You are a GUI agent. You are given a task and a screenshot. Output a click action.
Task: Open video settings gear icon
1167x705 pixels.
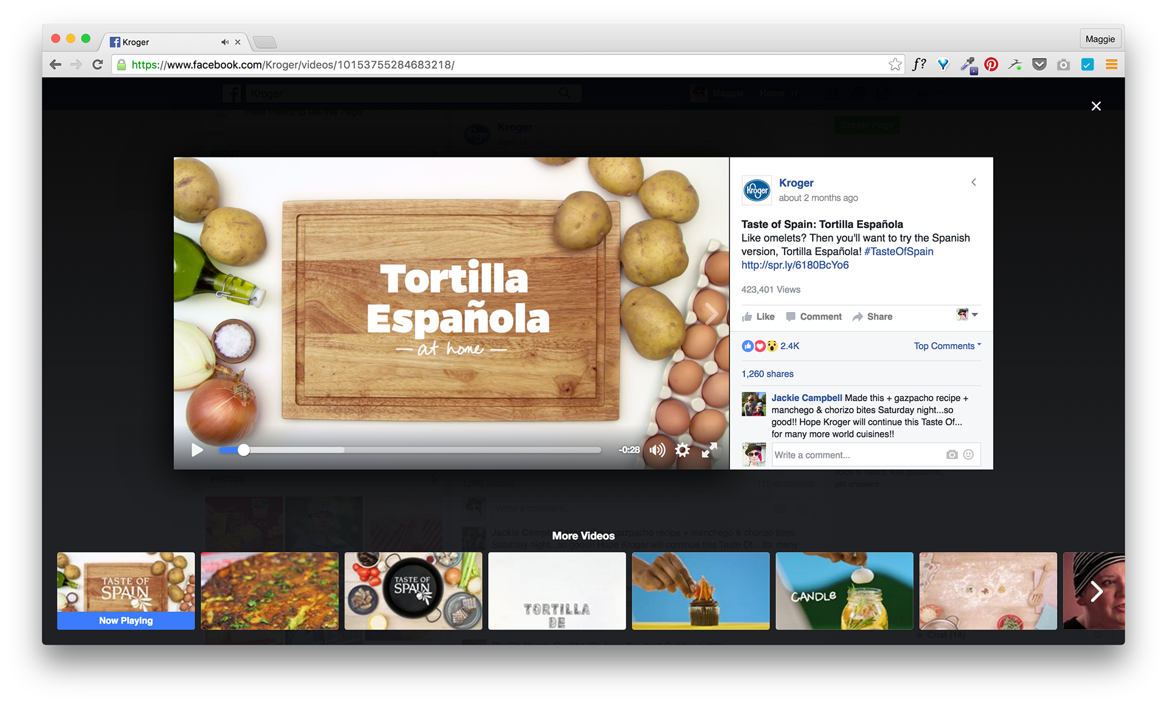pos(683,450)
